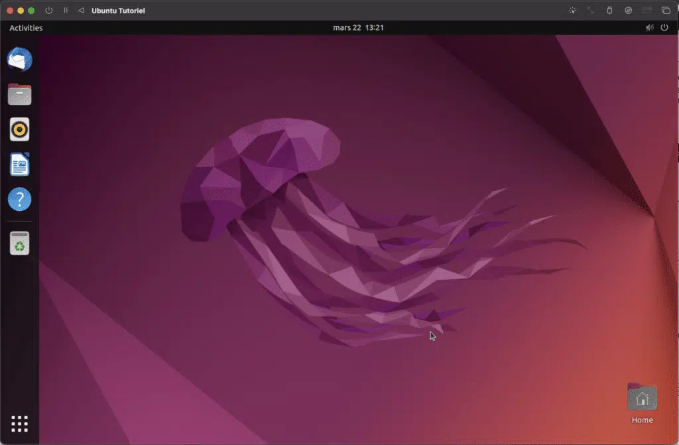Click the UTM power off VM button

[x=49, y=11]
